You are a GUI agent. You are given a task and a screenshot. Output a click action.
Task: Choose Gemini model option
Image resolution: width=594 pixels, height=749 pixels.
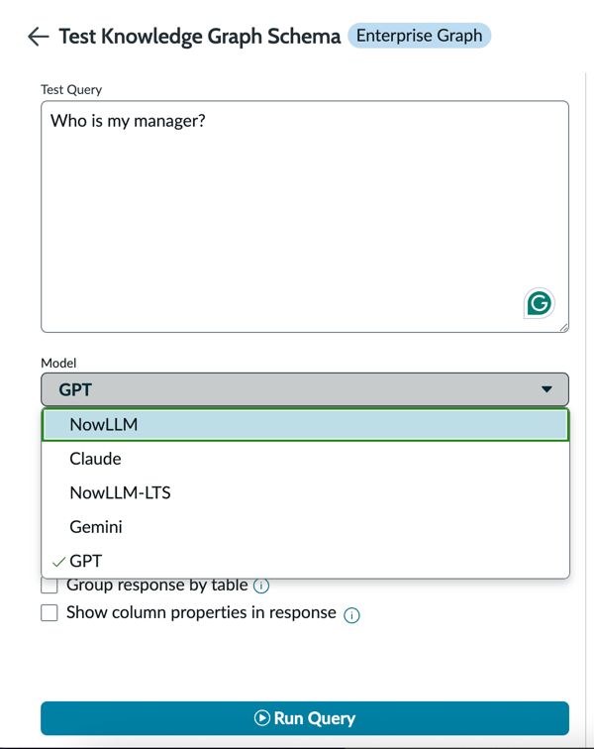(x=305, y=526)
